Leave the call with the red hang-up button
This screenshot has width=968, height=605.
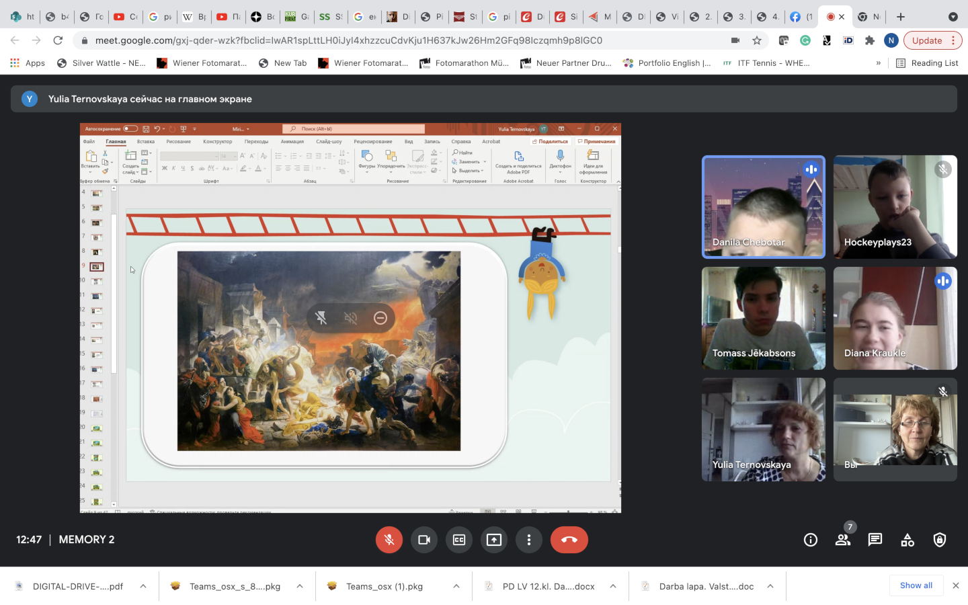tap(569, 540)
